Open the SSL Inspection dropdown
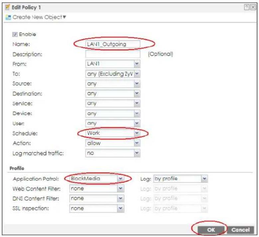The width and height of the screenshot is (259, 237). 97,208
